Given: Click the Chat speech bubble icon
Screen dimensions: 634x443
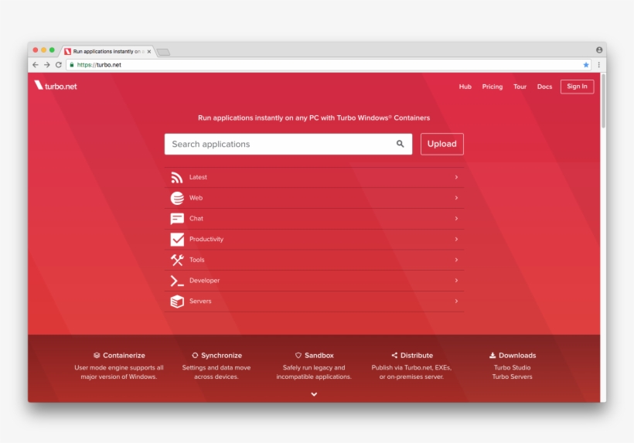Looking at the screenshot, I should [x=177, y=219].
